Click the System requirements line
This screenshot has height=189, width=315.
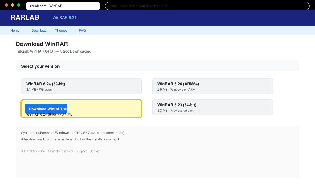click(73, 133)
